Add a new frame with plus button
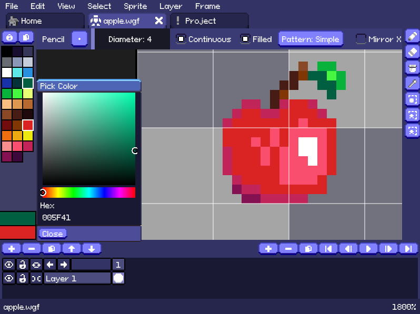 point(268,249)
